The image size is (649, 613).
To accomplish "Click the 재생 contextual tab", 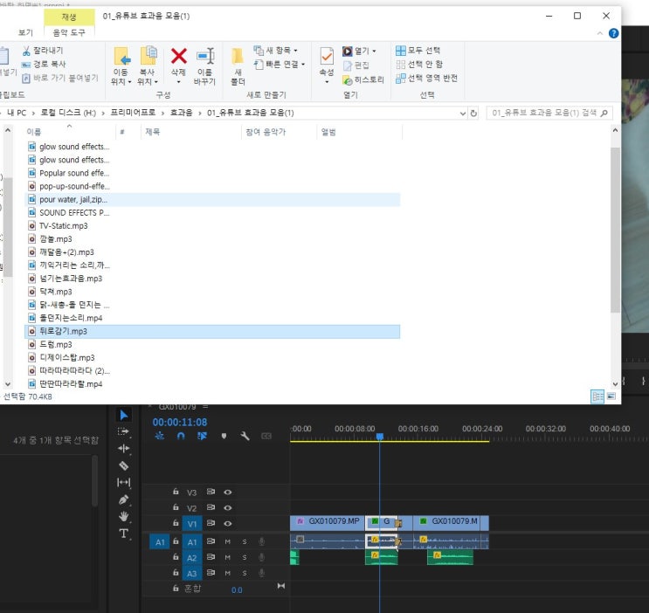I will 69,17.
